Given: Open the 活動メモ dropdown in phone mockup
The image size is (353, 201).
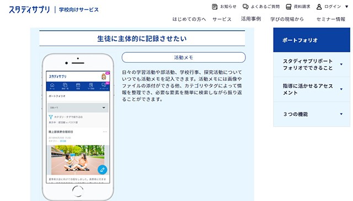Looking at the screenshot, I should [78, 108].
